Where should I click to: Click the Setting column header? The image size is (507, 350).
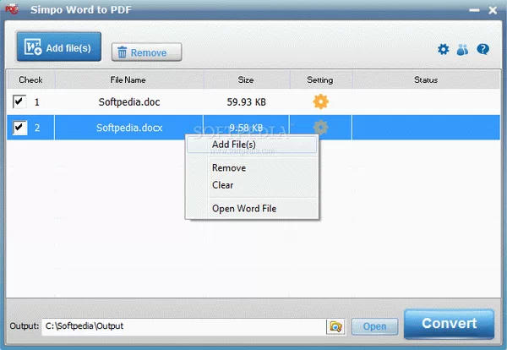tap(319, 79)
